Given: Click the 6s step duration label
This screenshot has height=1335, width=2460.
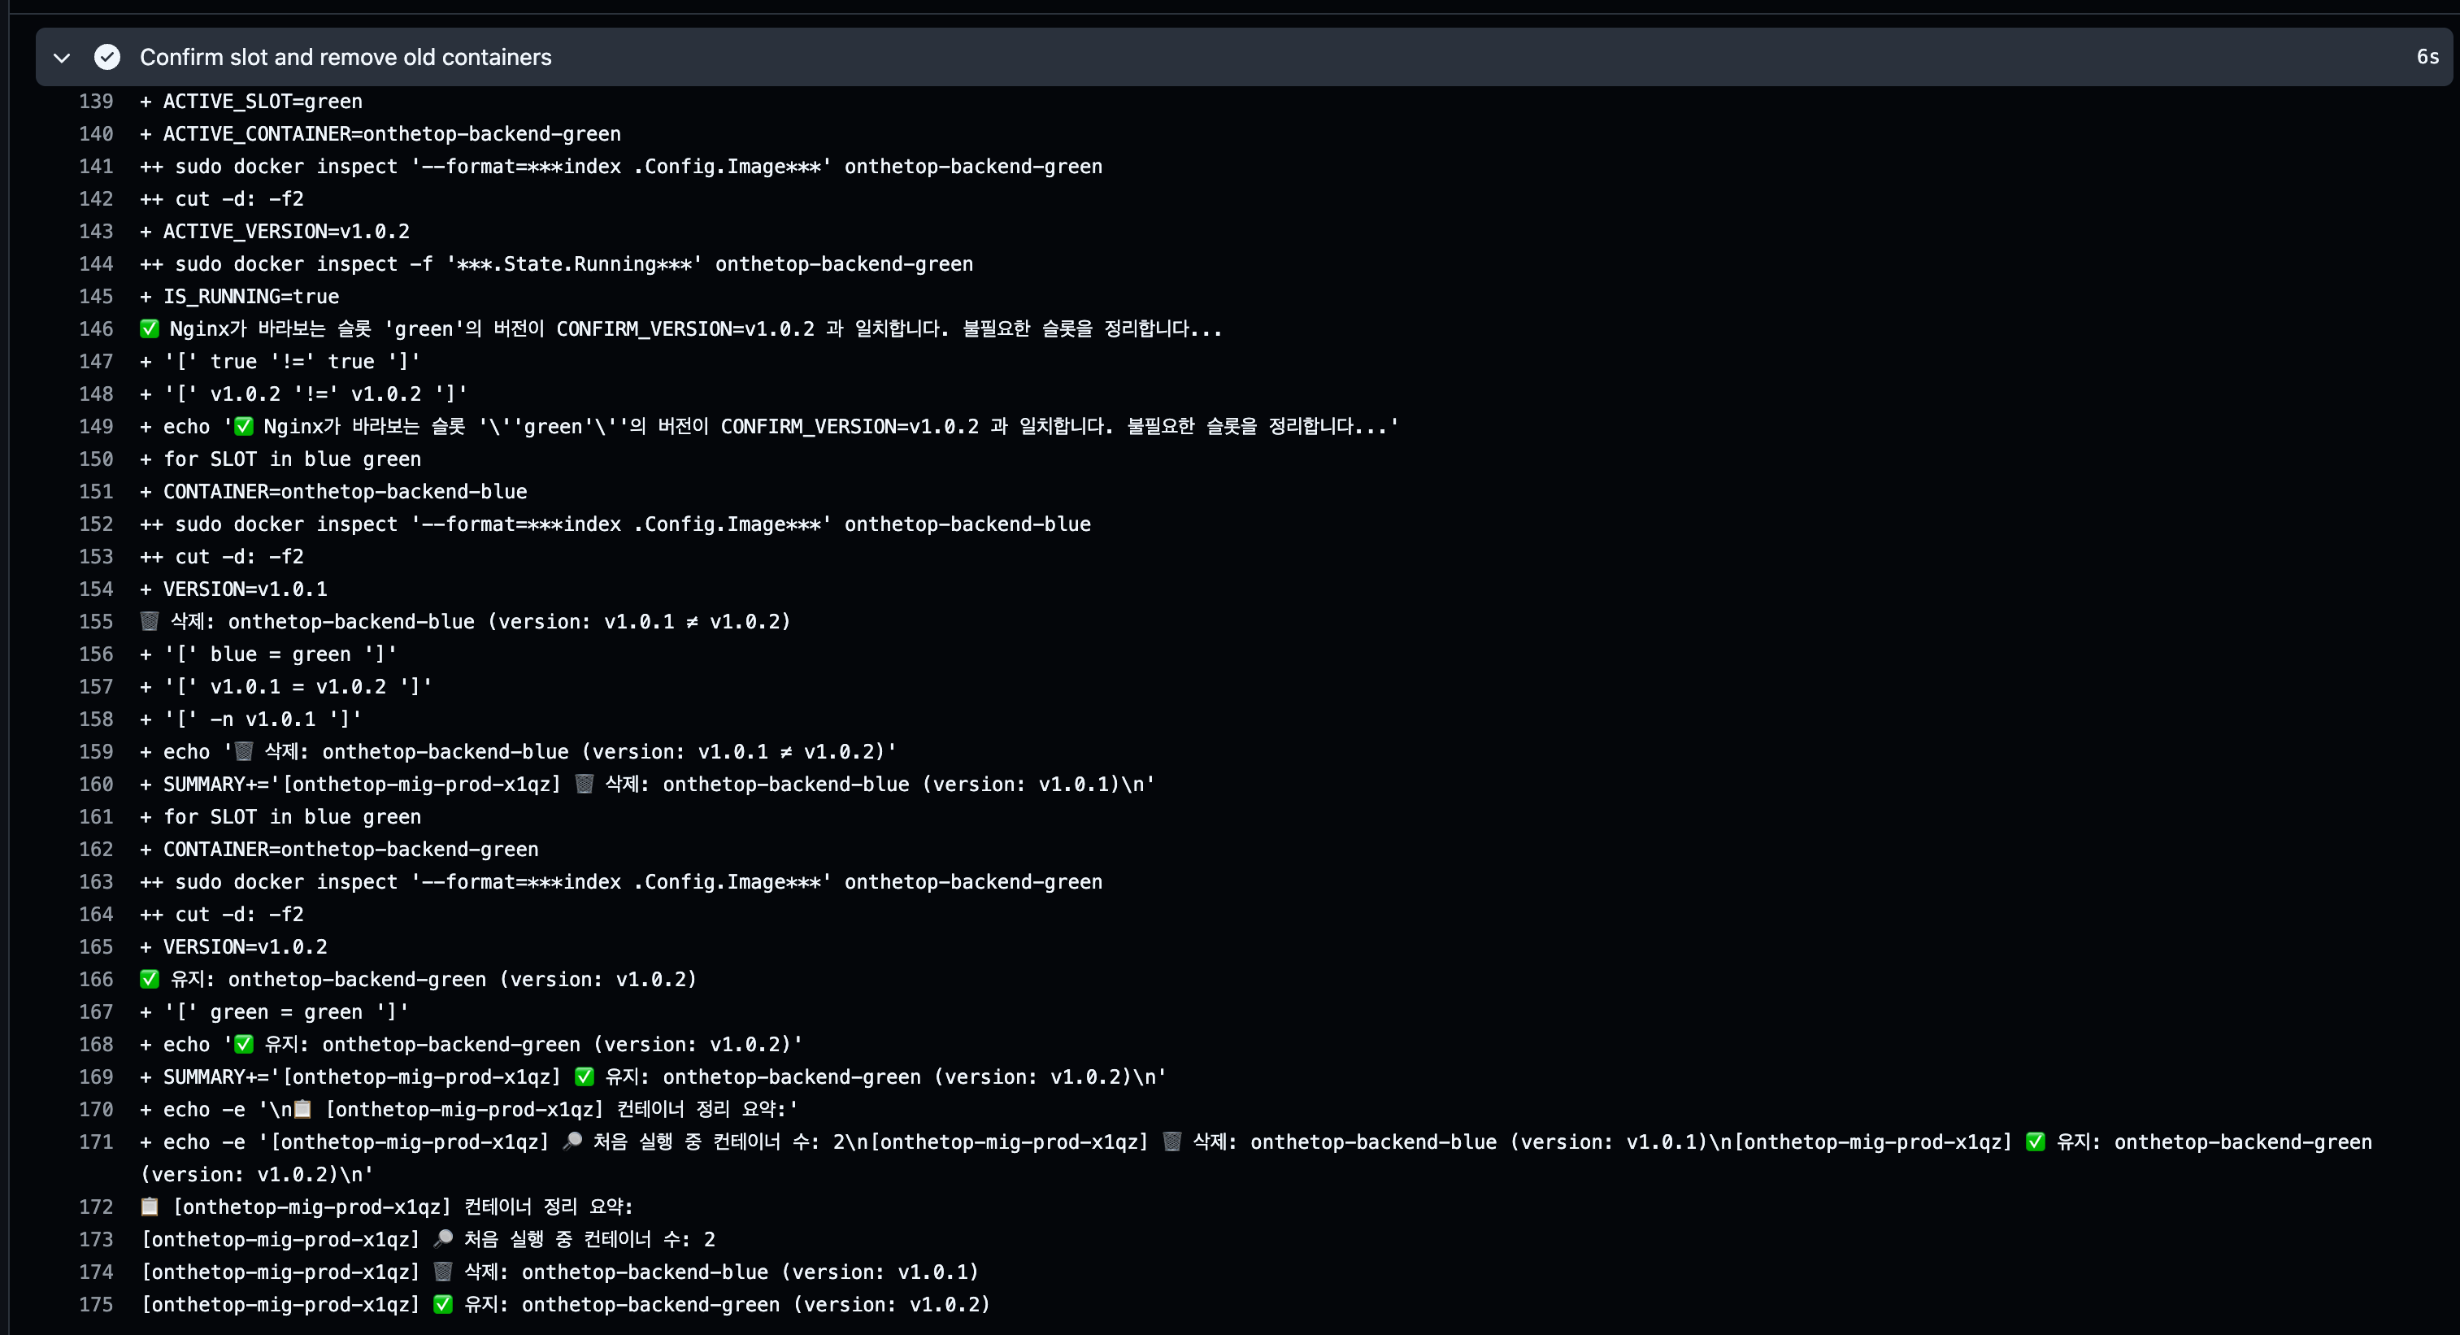Looking at the screenshot, I should pos(2427,57).
